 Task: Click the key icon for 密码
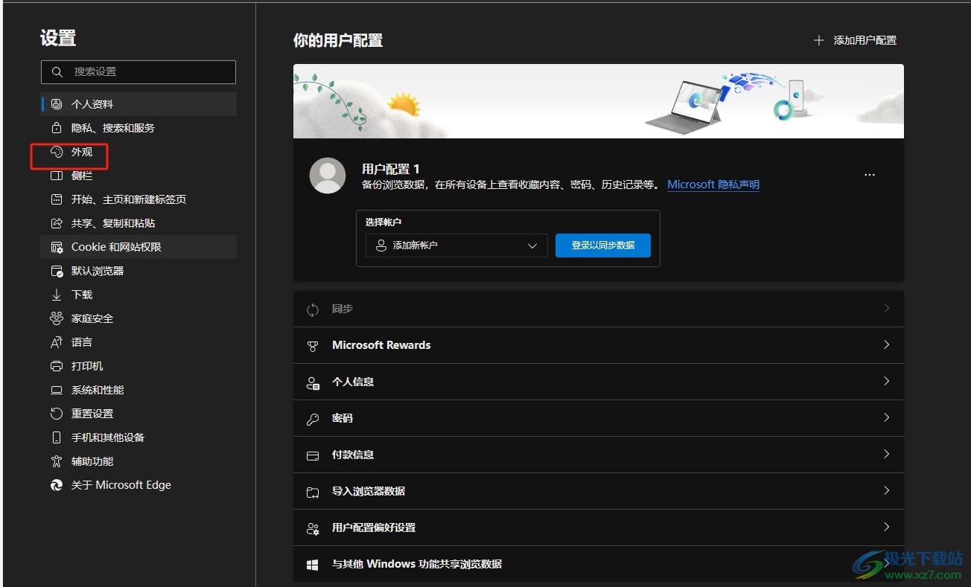(x=313, y=419)
